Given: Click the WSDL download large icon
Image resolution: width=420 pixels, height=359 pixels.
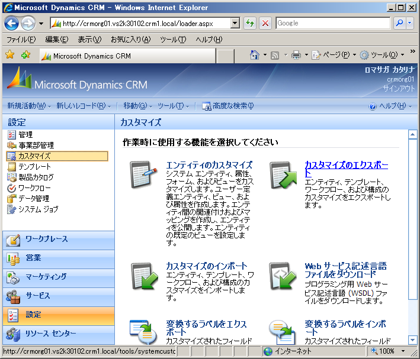Looking at the screenshot, I should click(x=283, y=276).
